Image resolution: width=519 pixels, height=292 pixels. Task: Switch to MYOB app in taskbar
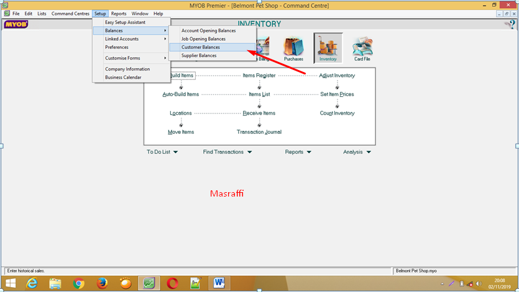coord(149,283)
